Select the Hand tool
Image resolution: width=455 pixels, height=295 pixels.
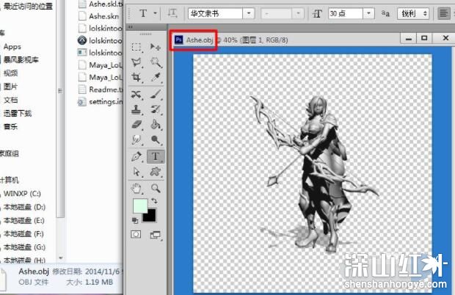(136, 187)
